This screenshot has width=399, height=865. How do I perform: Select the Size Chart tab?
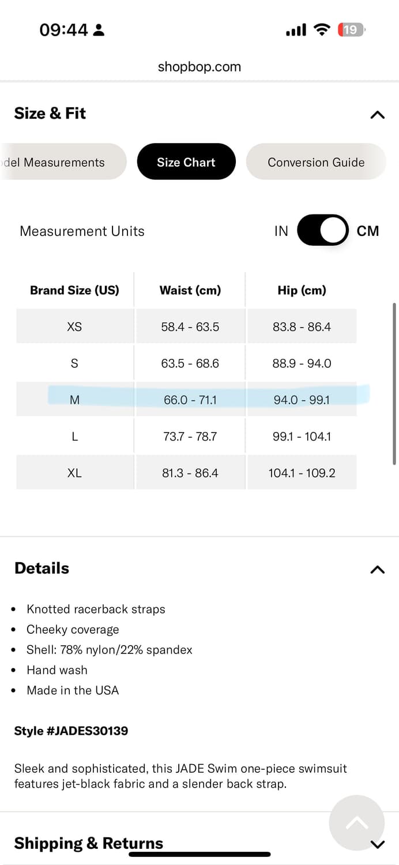[186, 161]
